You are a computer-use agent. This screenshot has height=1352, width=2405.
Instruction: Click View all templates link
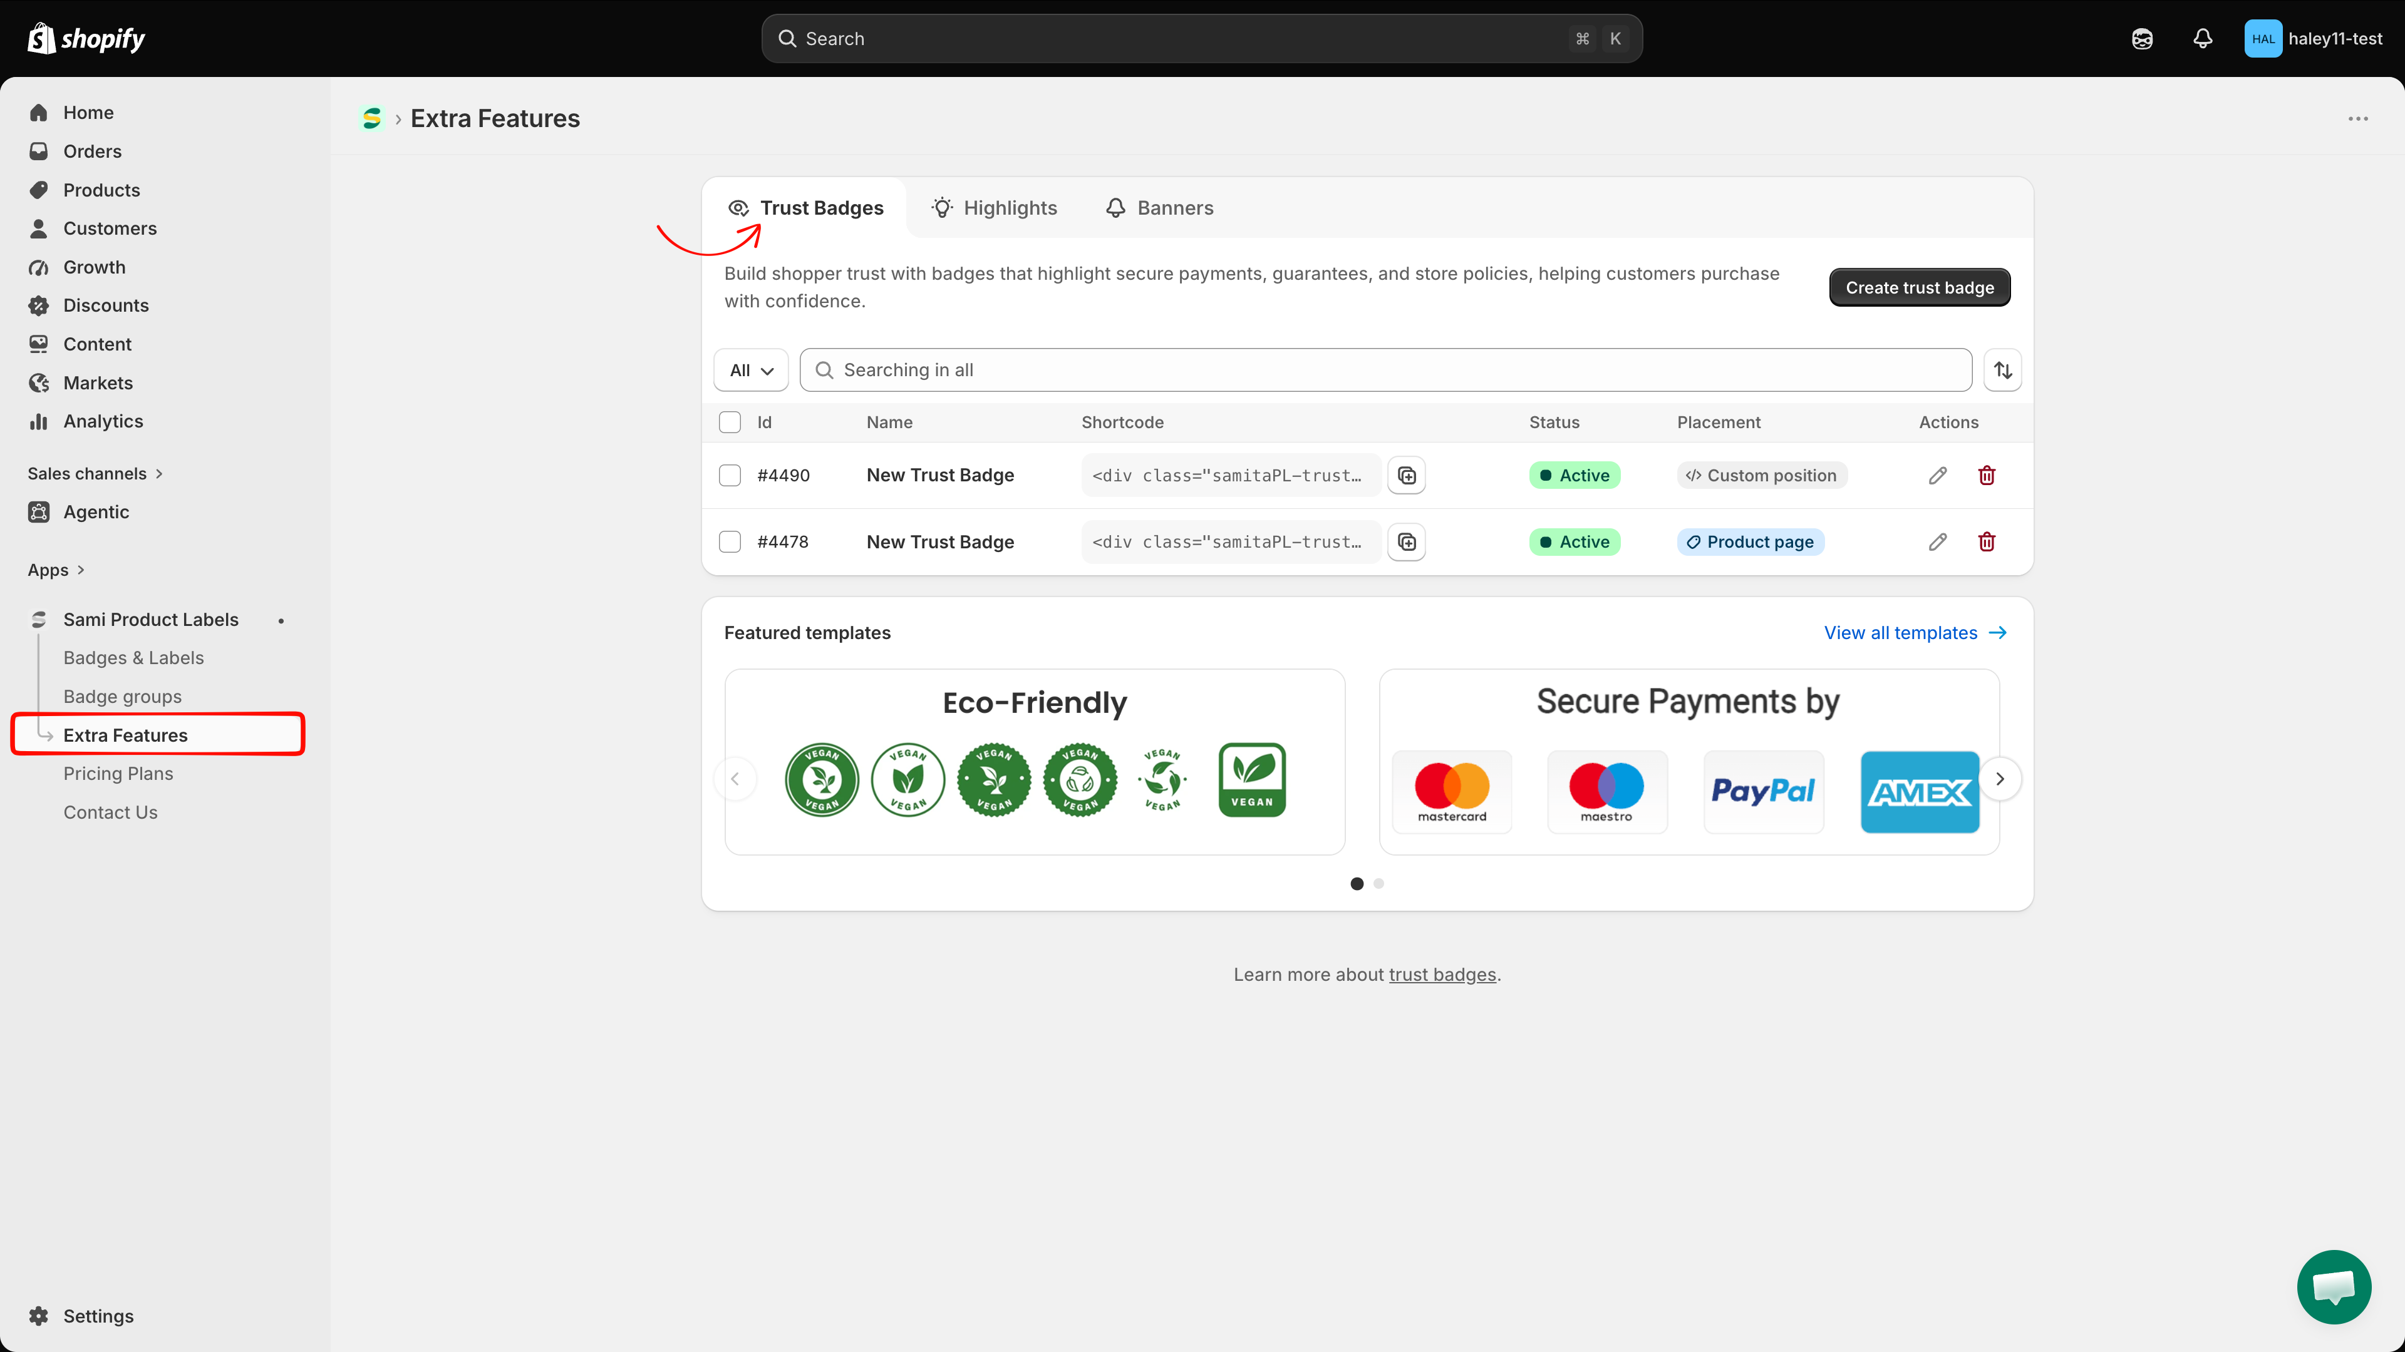click(1915, 633)
